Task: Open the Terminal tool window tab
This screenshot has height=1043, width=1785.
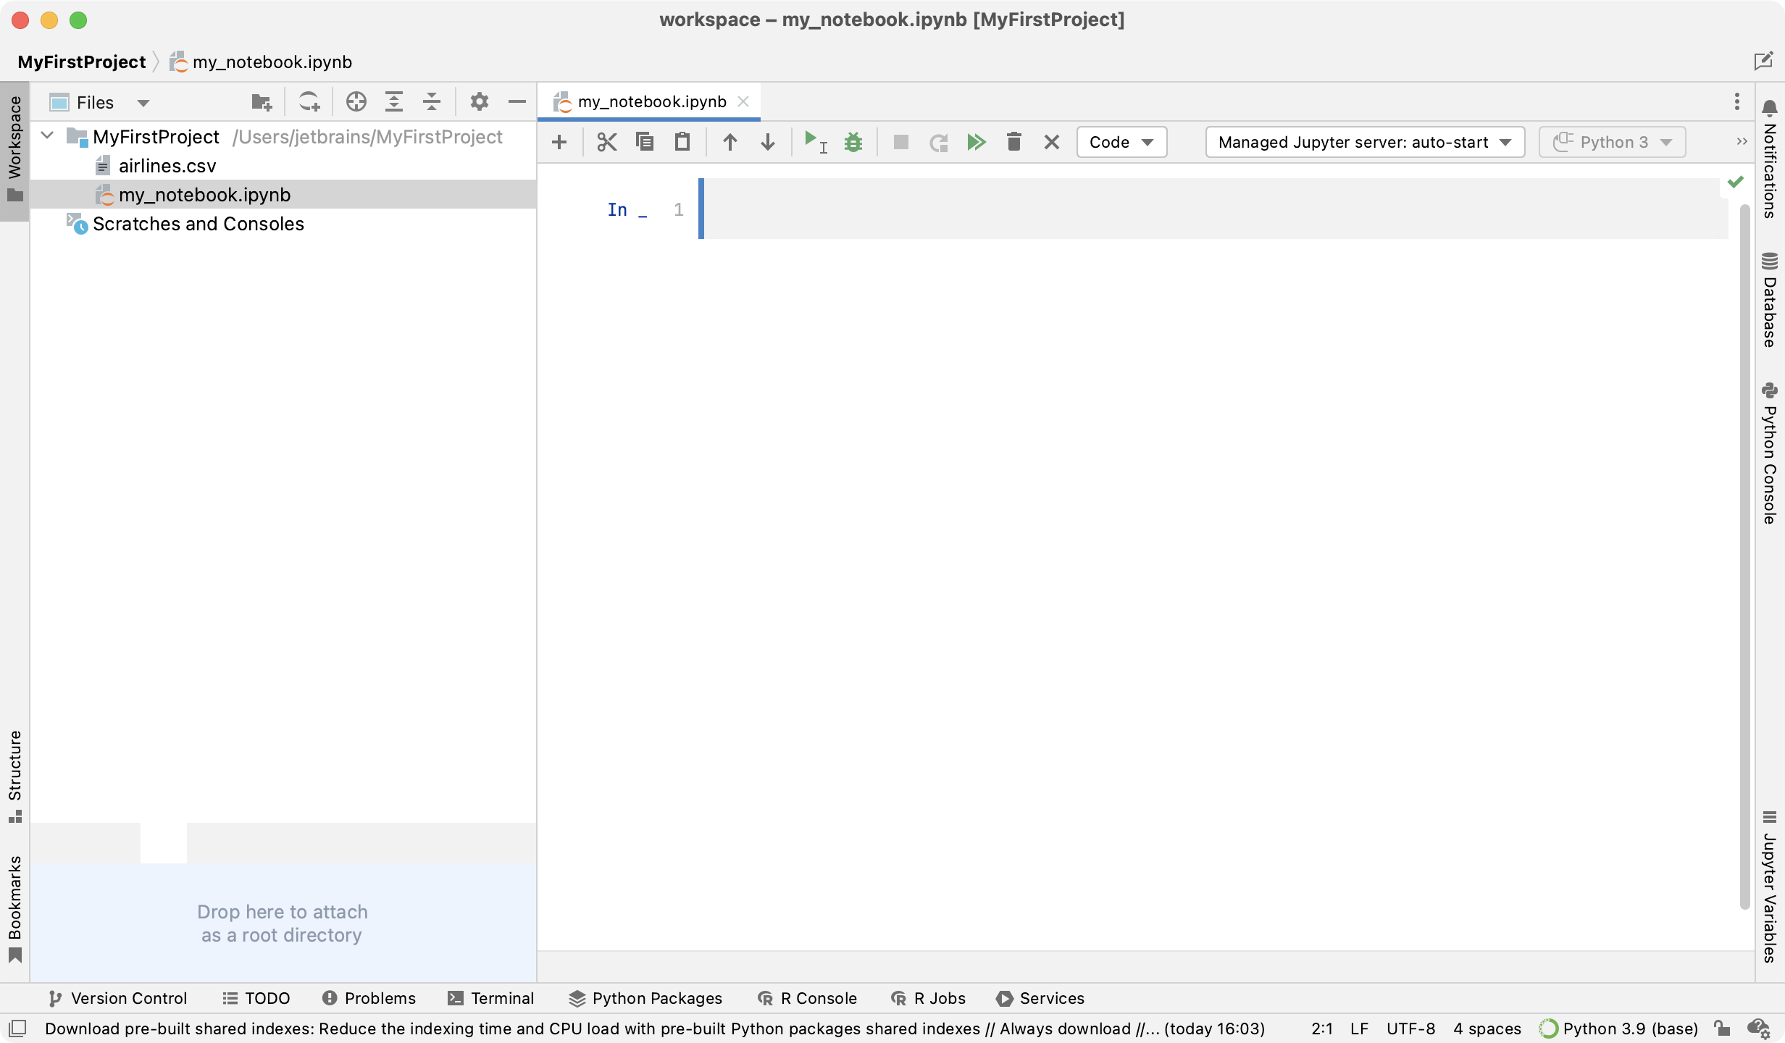Action: point(491,998)
